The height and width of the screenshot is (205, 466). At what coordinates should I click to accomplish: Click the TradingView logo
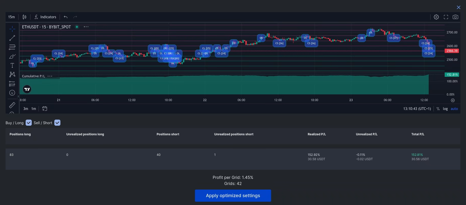[27, 89]
